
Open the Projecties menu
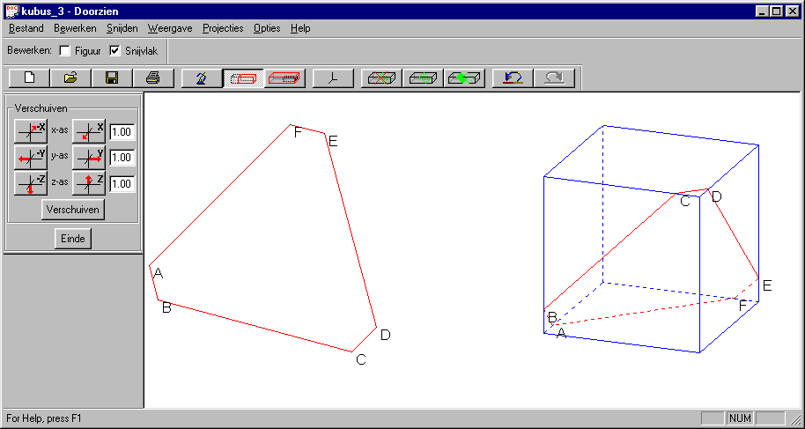click(x=223, y=28)
